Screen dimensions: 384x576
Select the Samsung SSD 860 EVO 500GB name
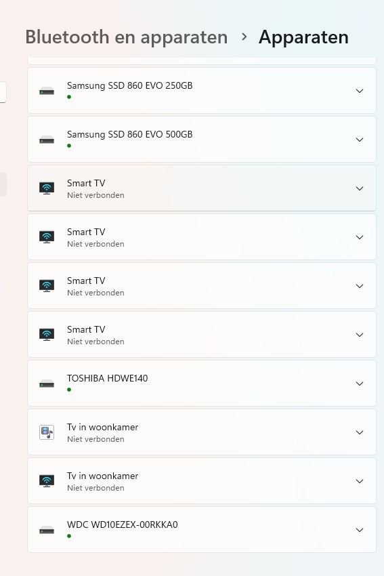click(129, 134)
